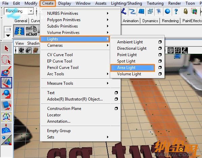Click the Locator menu entry
202x158 pixels.
point(54,115)
